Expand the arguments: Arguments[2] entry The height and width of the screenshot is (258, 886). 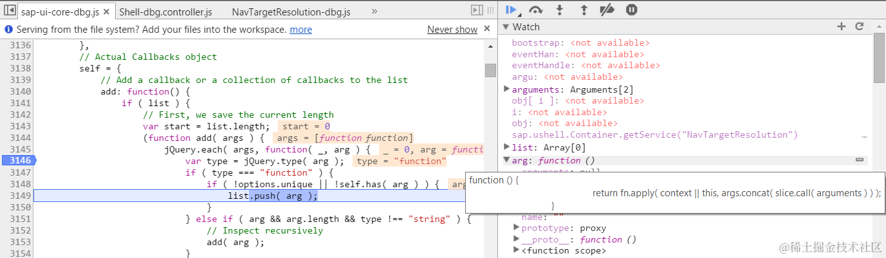pyautogui.click(x=507, y=89)
